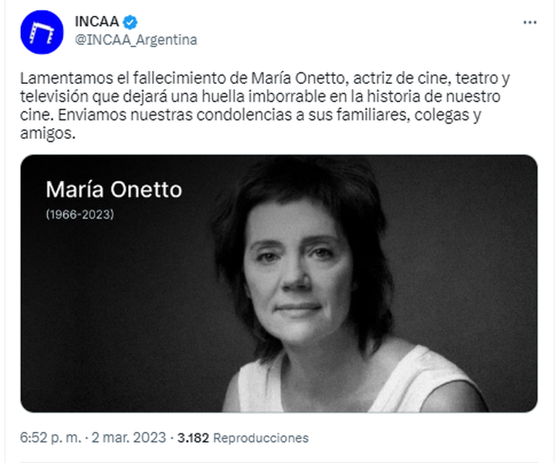Image resolution: width=557 pixels, height=463 pixels.
Task: Click the word amigos in the tweet
Action: (x=48, y=135)
